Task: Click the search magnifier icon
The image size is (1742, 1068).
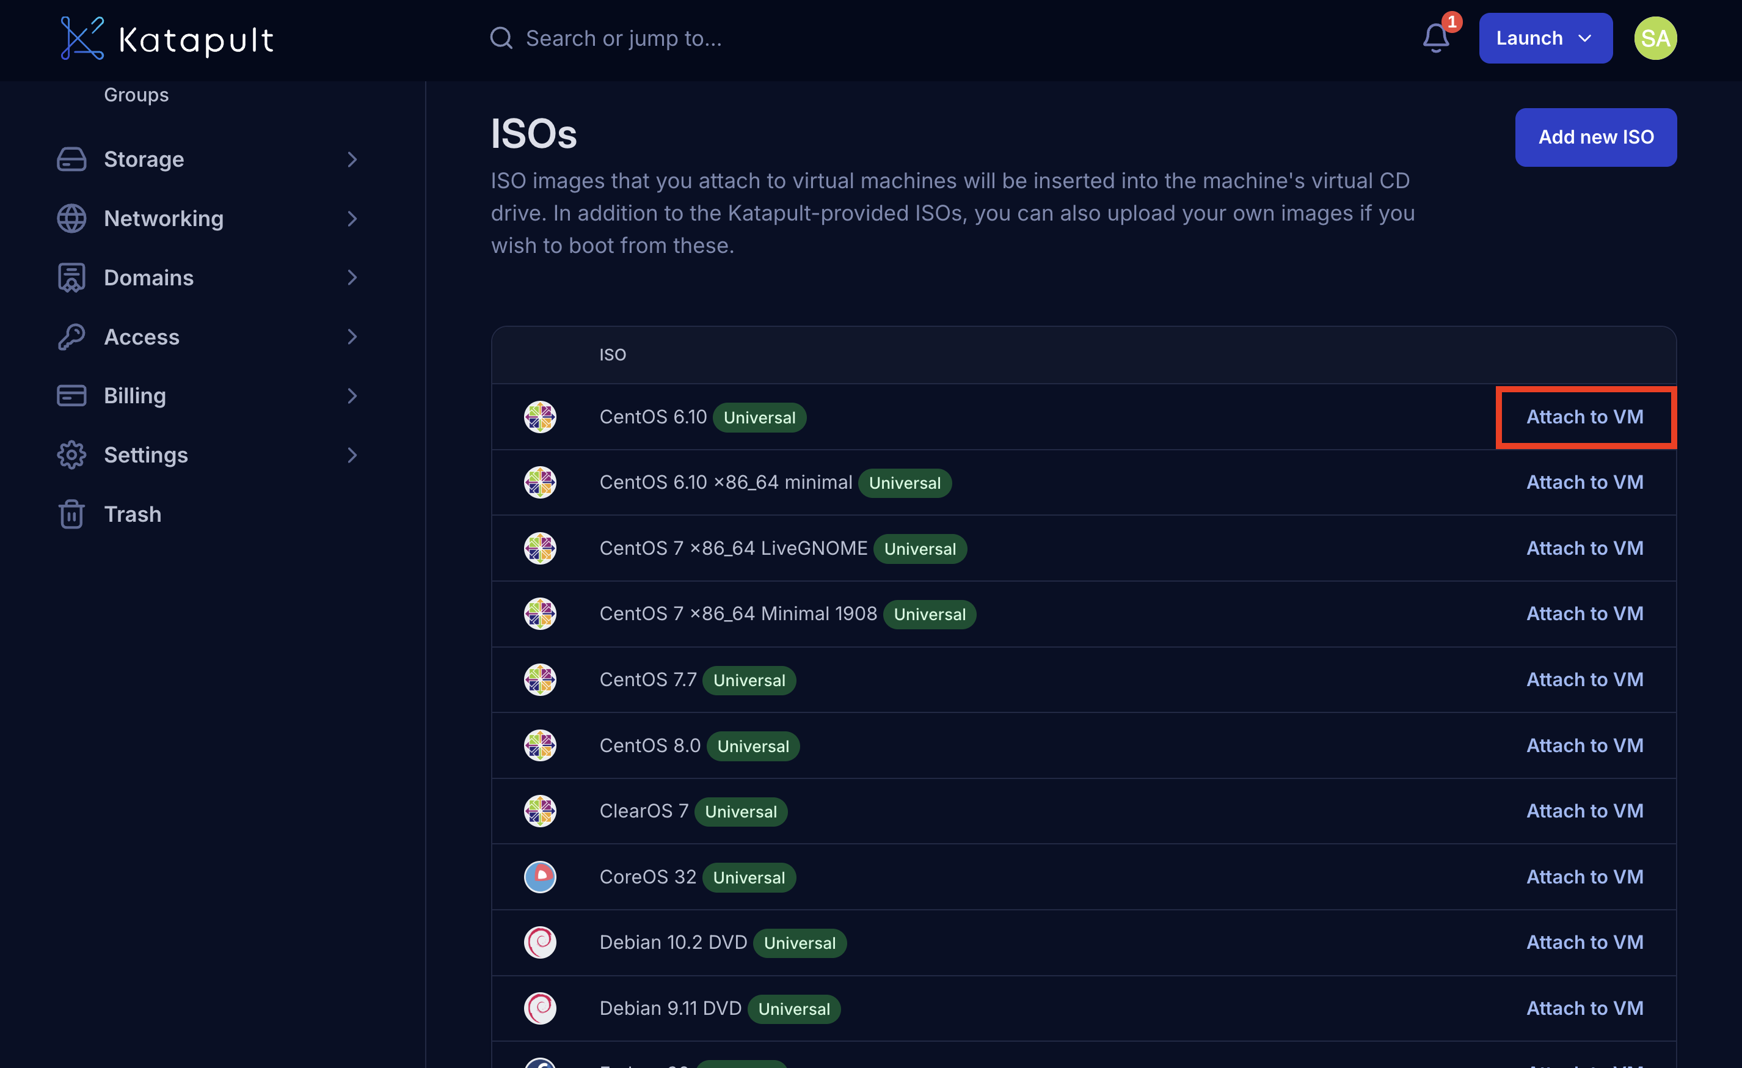Action: point(501,38)
